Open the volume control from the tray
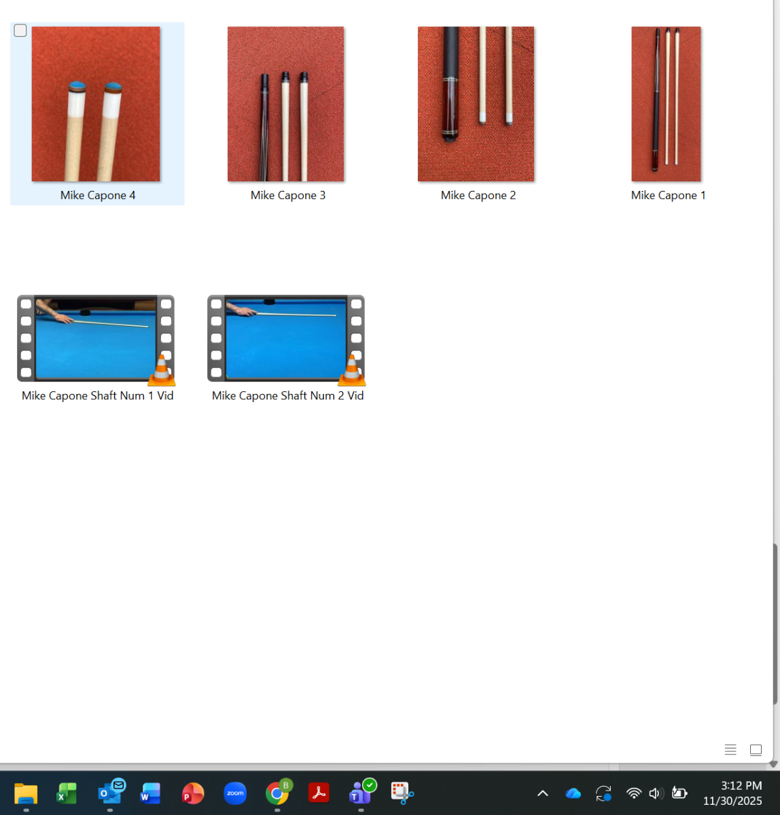Viewport: 780px width, 815px height. tap(656, 793)
